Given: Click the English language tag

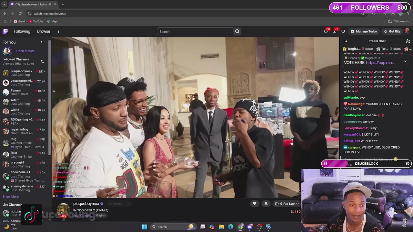Looking at the screenshot, I should pyautogui.click(x=101, y=216).
